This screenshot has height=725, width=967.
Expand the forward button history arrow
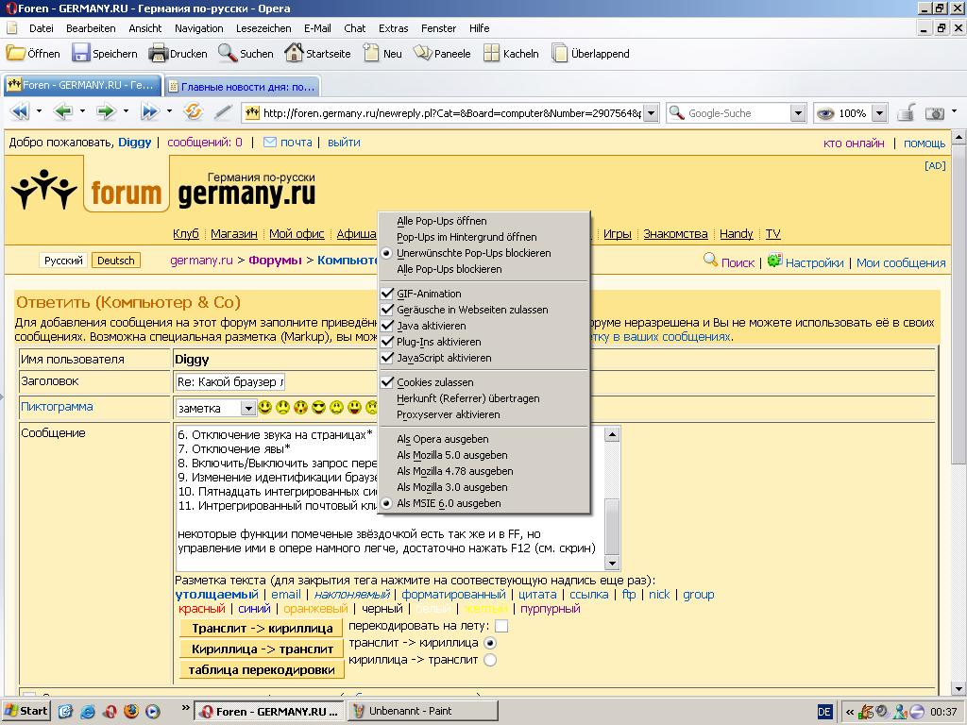126,111
